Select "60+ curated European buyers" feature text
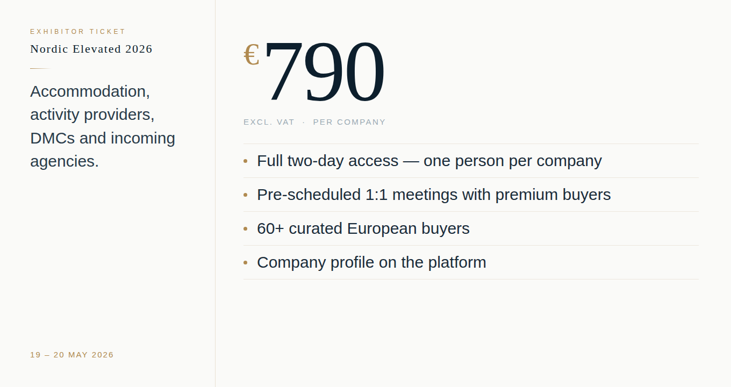The height and width of the screenshot is (387, 731). (x=363, y=228)
